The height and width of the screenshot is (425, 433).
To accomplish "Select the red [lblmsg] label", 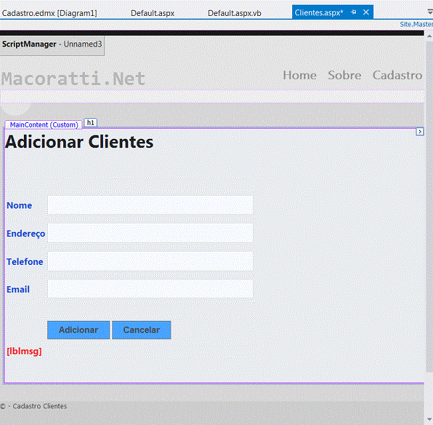I will 24,351.
